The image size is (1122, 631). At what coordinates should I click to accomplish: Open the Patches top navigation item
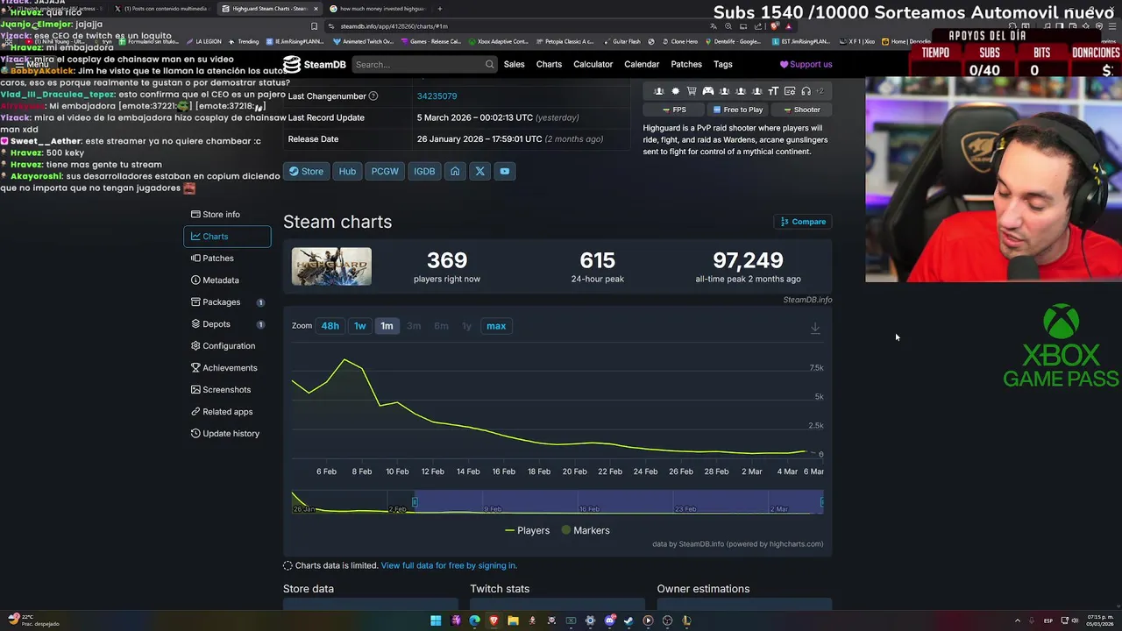click(686, 64)
